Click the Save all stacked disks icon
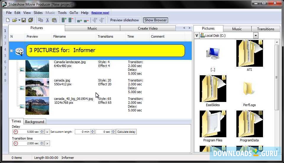 tap(30, 20)
